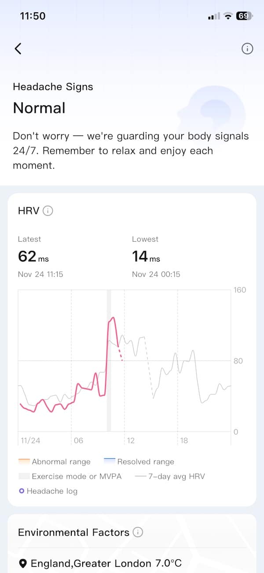Open the page info icon top right

[247, 49]
